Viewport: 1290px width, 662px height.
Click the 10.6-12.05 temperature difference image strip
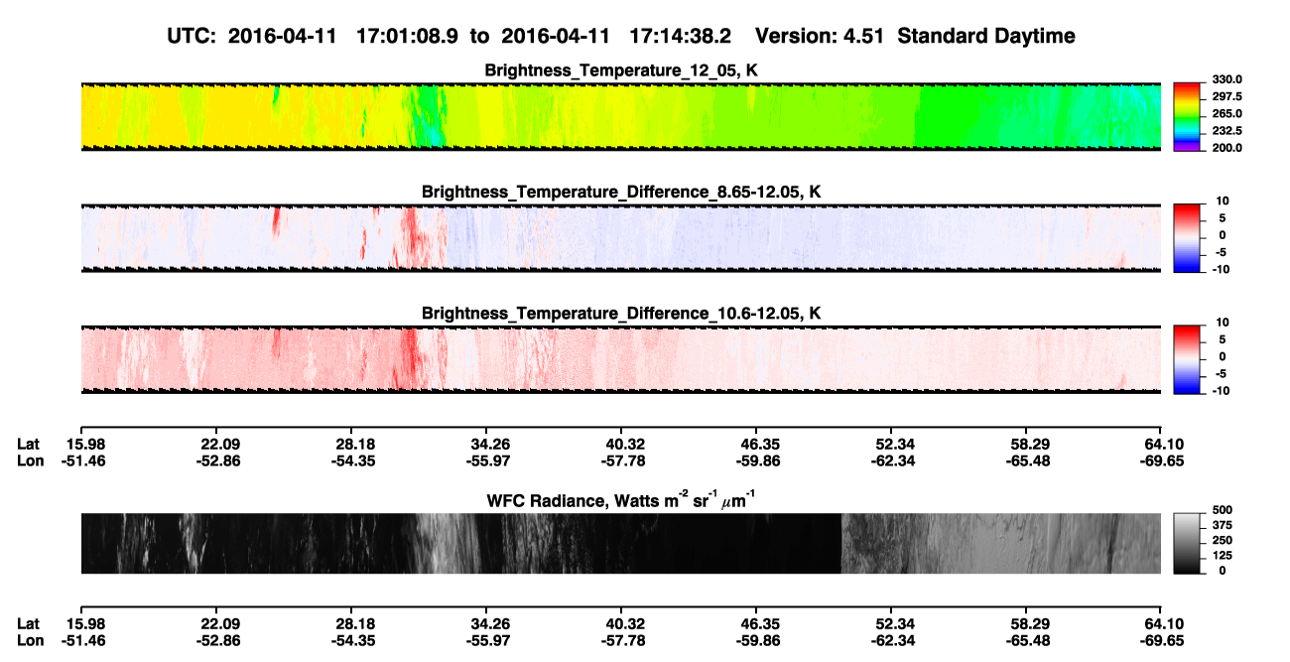[x=620, y=360]
